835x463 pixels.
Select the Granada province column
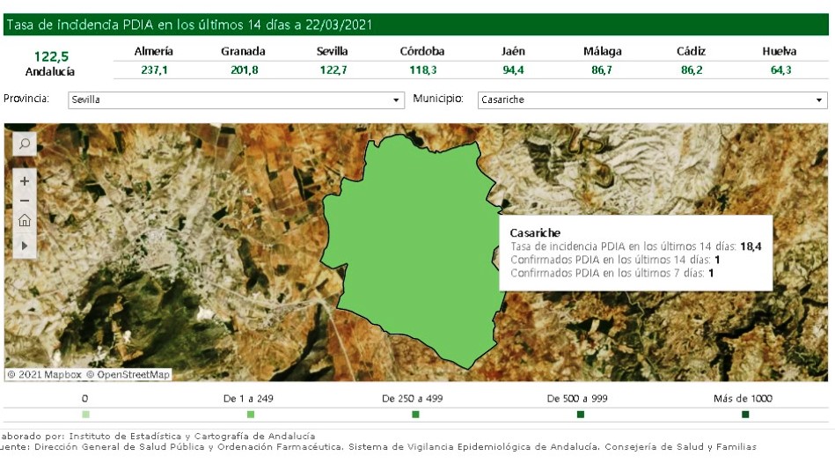pos(243,52)
